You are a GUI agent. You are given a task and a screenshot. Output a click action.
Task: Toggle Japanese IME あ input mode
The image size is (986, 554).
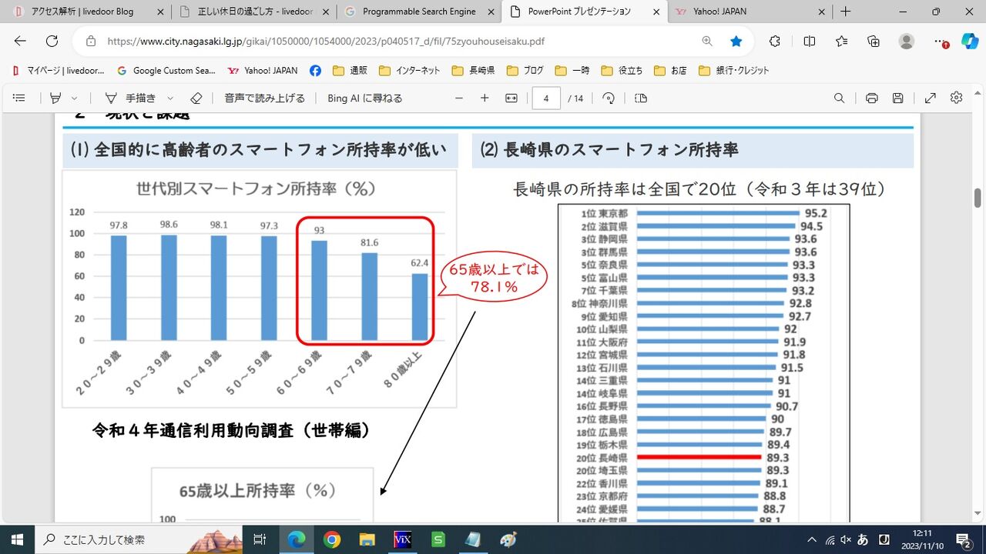pyautogui.click(x=863, y=539)
